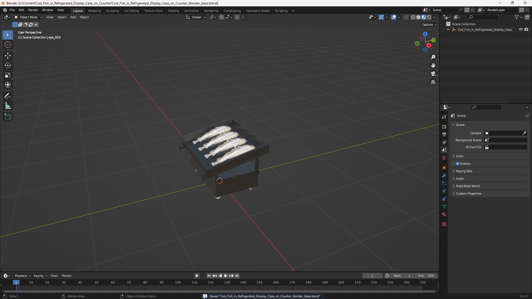Click the current frame marker on timeline
The height and width of the screenshot is (299, 532).
pos(16,282)
